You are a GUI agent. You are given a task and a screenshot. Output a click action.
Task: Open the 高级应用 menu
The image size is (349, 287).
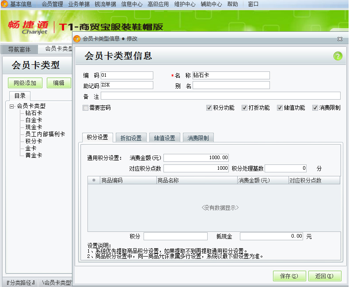[x=158, y=4]
